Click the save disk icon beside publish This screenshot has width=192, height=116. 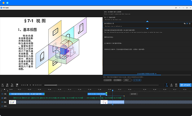(x=176, y=85)
